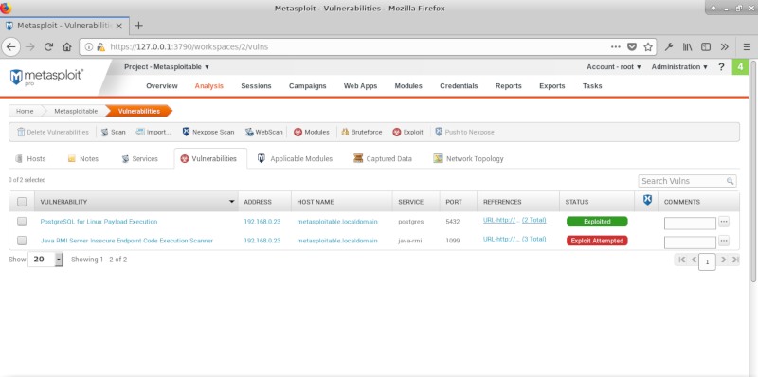This screenshot has width=758, height=377.
Task: Open the Sessions menu
Action: tap(256, 86)
